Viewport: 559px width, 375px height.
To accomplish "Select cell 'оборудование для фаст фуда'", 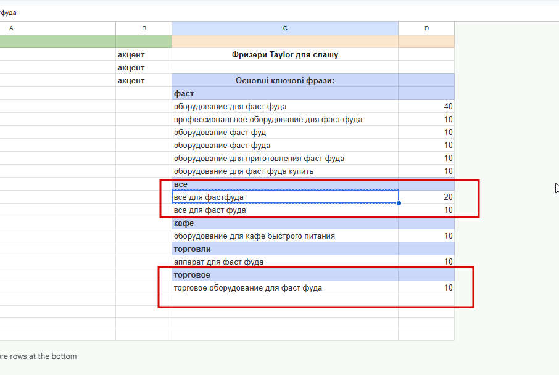I will click(x=285, y=106).
